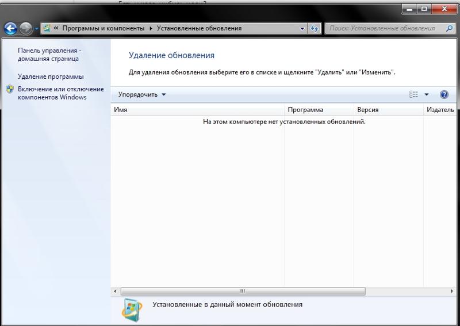
Task: Expand arrow after Программы и компоненты breadcrumb
Action: (151, 29)
